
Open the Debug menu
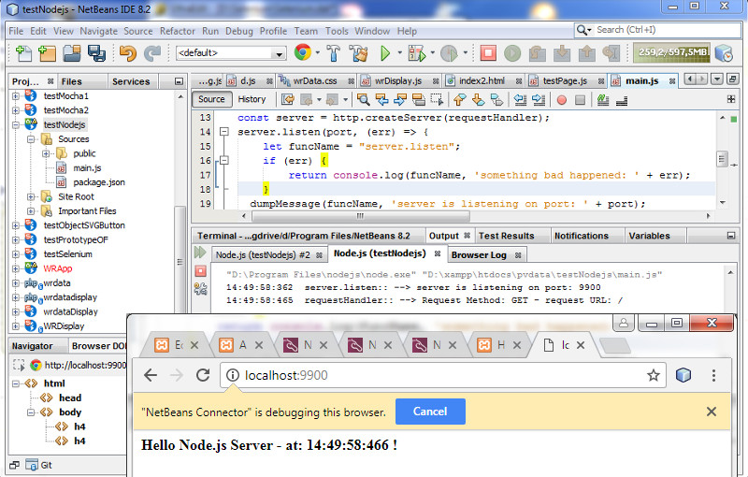239,31
